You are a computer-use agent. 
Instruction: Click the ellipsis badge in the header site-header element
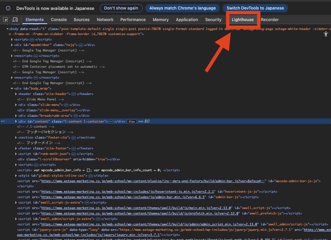tap(73, 94)
